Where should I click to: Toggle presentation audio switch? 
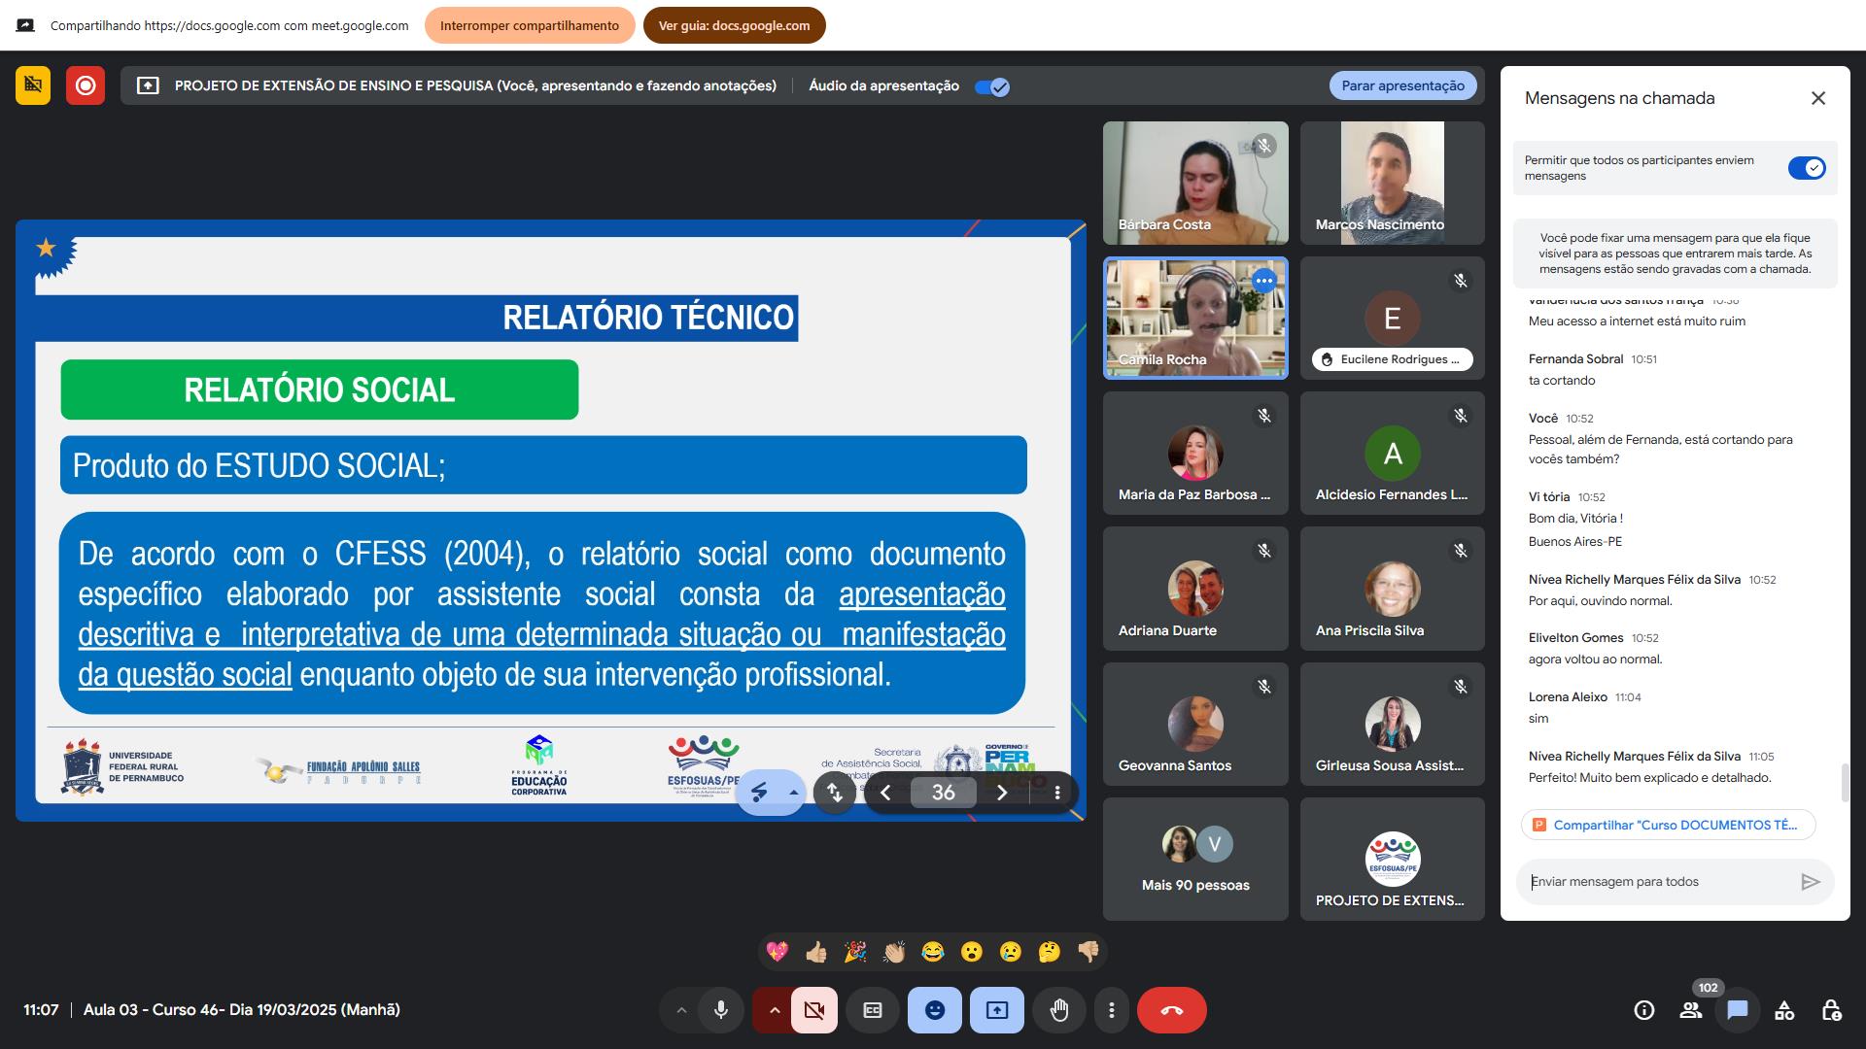click(992, 86)
